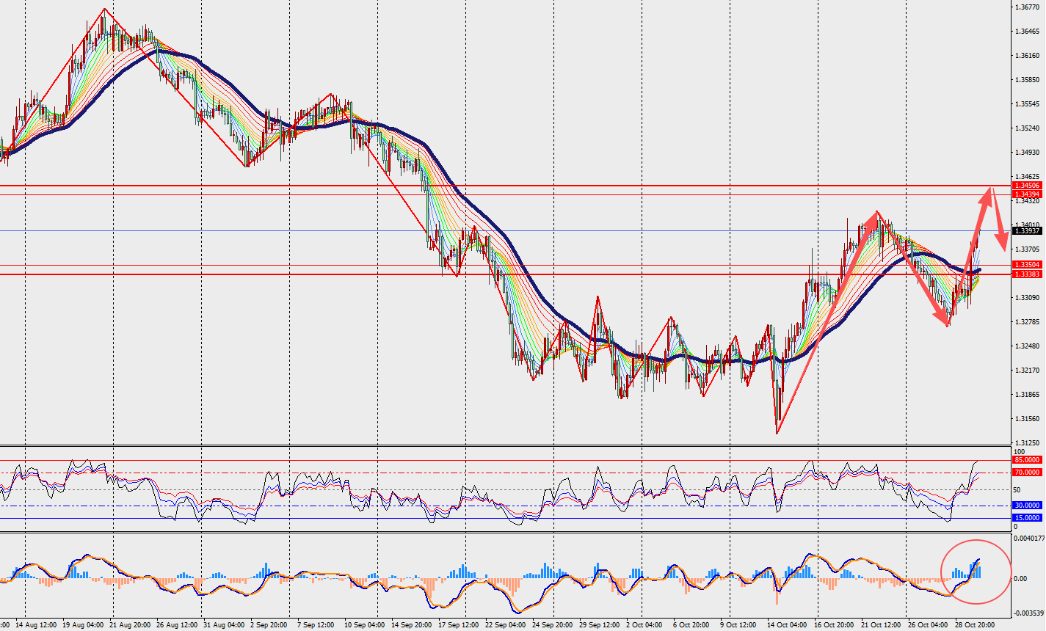Viewport: 1046px width, 631px height.
Task: Click the time label 22 Sep 04:00
Action: point(506,625)
